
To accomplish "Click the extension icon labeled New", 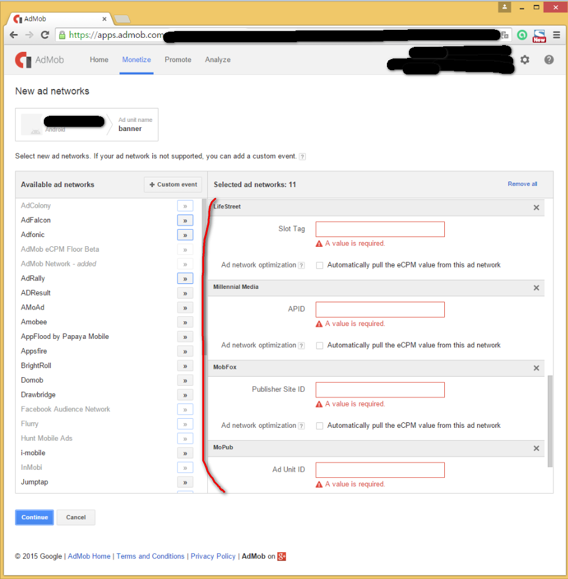I will [539, 36].
